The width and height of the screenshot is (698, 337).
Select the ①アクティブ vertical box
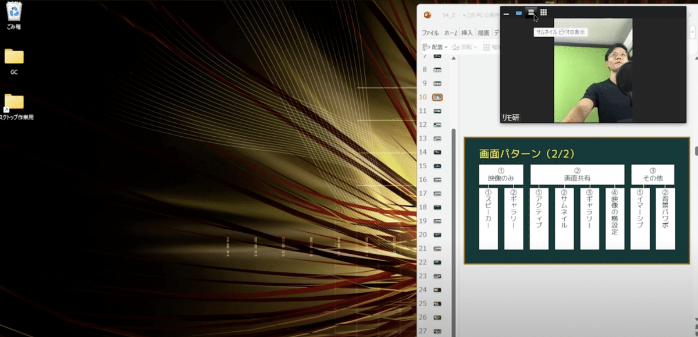tap(539, 218)
